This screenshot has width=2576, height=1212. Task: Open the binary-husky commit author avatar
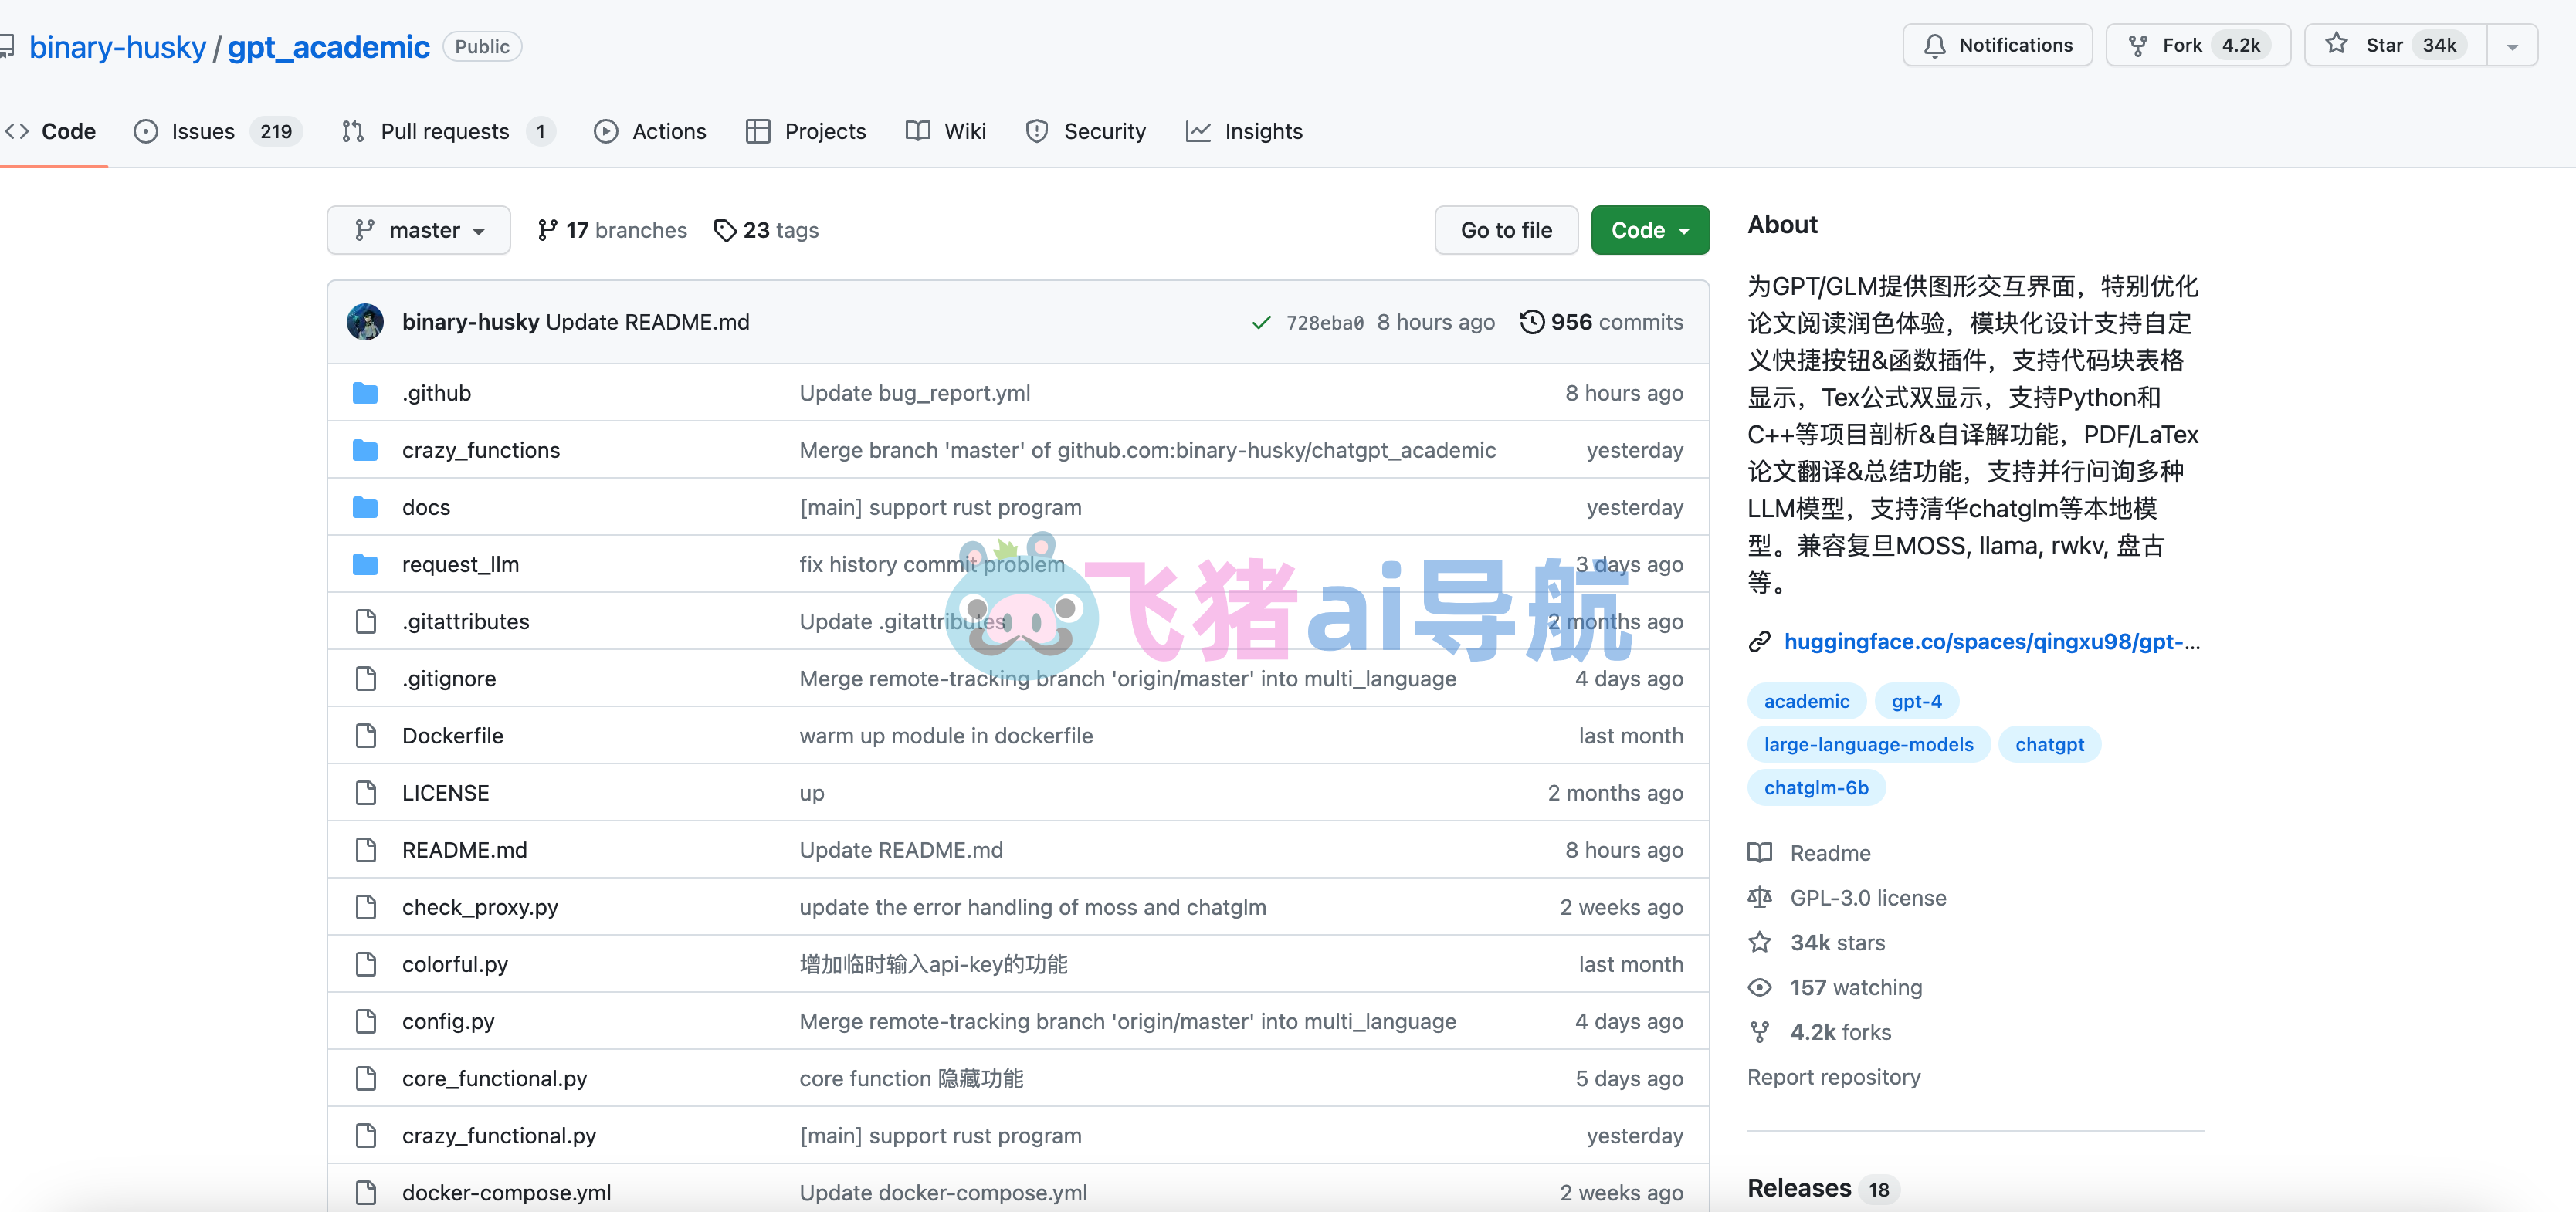[366, 321]
